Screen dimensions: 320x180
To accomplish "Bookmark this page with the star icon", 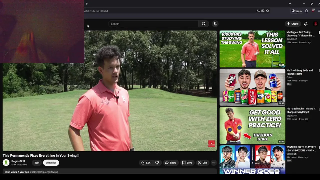I will point(267,11).
